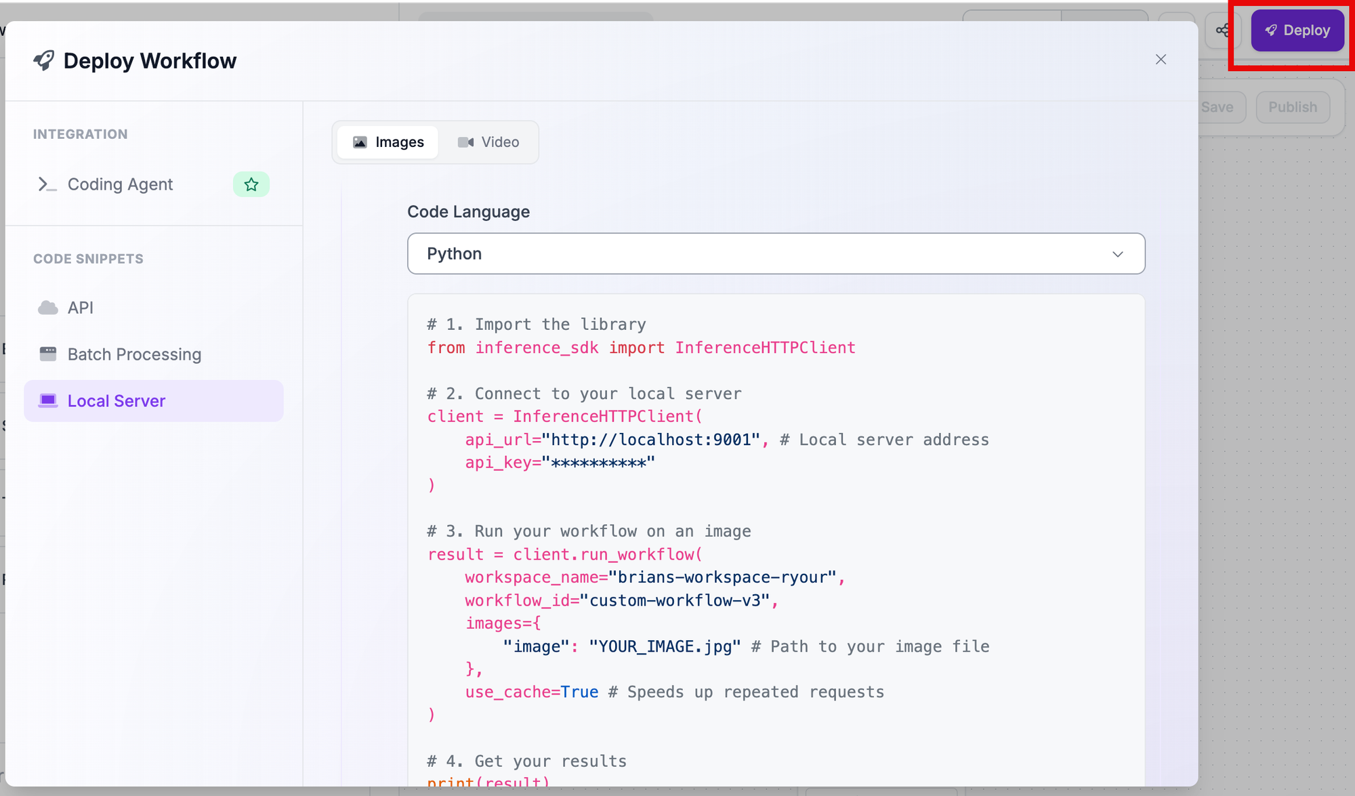Click the cloud icon next to API
This screenshot has height=796, width=1355.
47,308
